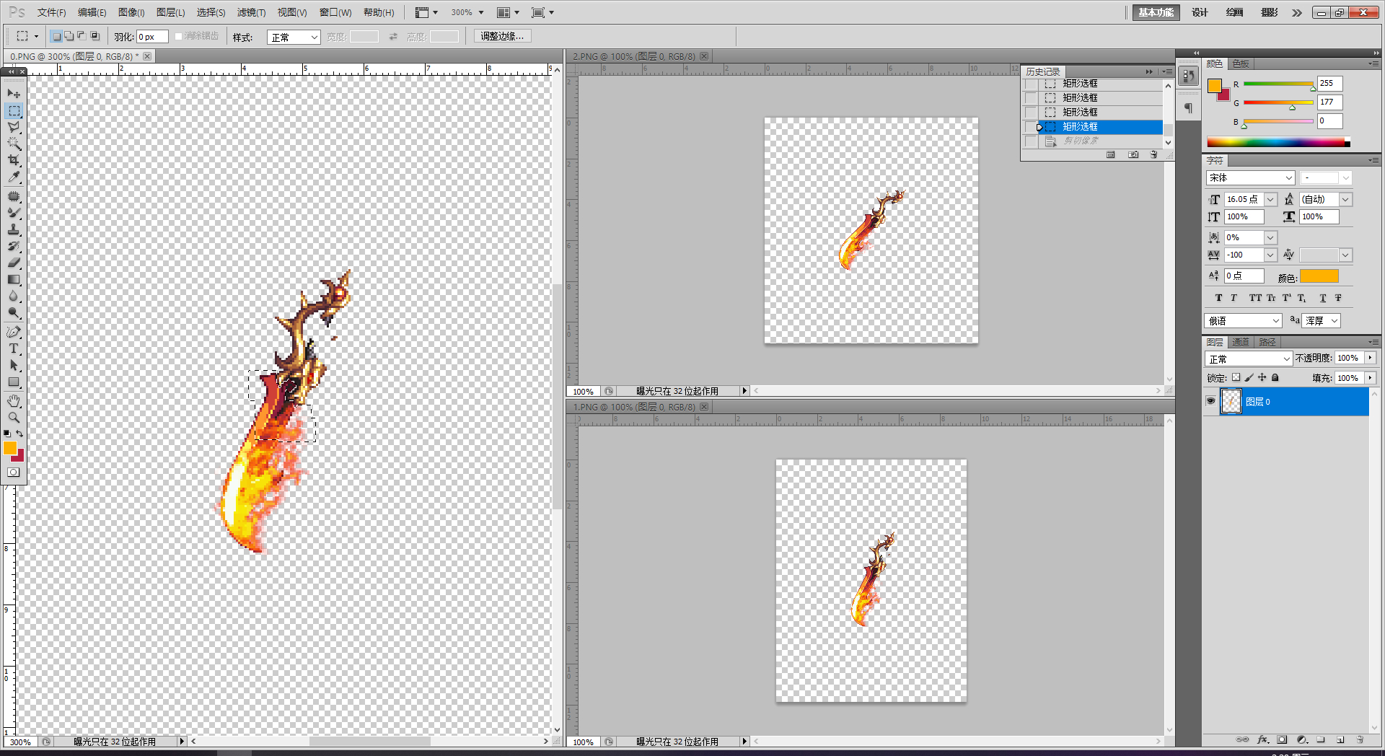The image size is (1385, 756).
Task: Expand the layer blend mode 正常 dropdown
Action: [x=1249, y=359]
